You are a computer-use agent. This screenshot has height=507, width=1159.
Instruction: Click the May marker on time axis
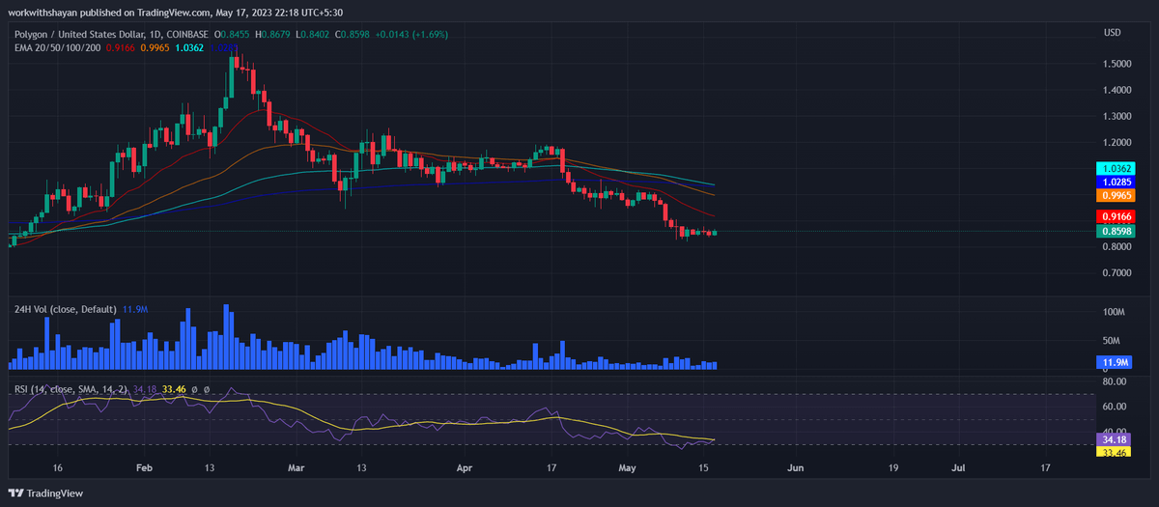tap(628, 467)
